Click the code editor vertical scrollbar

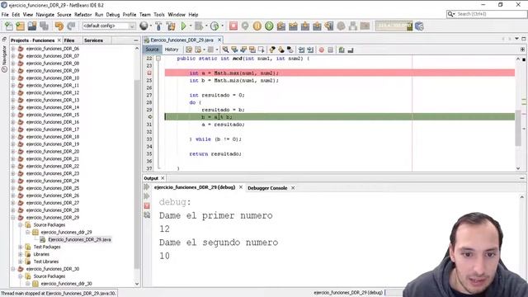518,128
